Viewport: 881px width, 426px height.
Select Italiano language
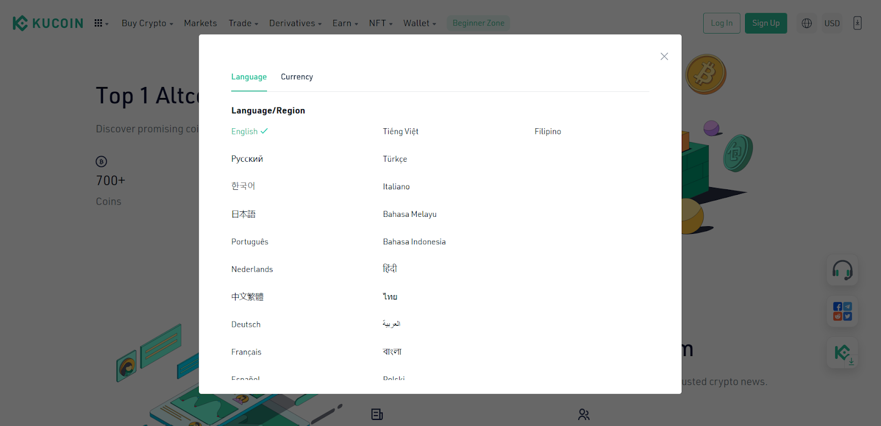pos(396,187)
